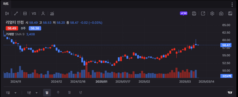Click the red 58.49 sell price button
This screenshot has width=238, height=97.
pyautogui.click(x=12, y=28)
